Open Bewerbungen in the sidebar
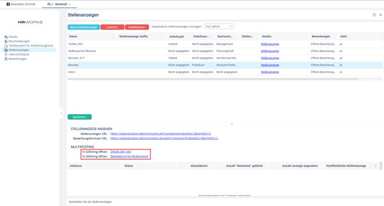Image resolution: width=384 pixels, height=206 pixels. (18, 58)
